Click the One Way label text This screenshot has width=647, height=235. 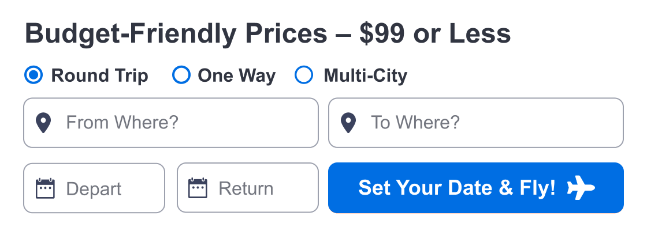click(237, 75)
